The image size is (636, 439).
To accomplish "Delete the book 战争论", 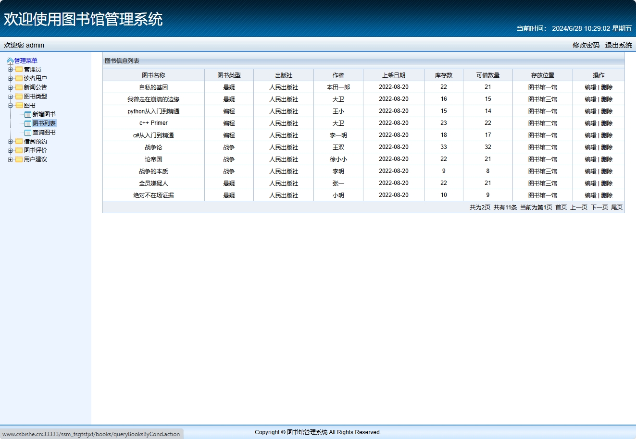I will pos(607,147).
